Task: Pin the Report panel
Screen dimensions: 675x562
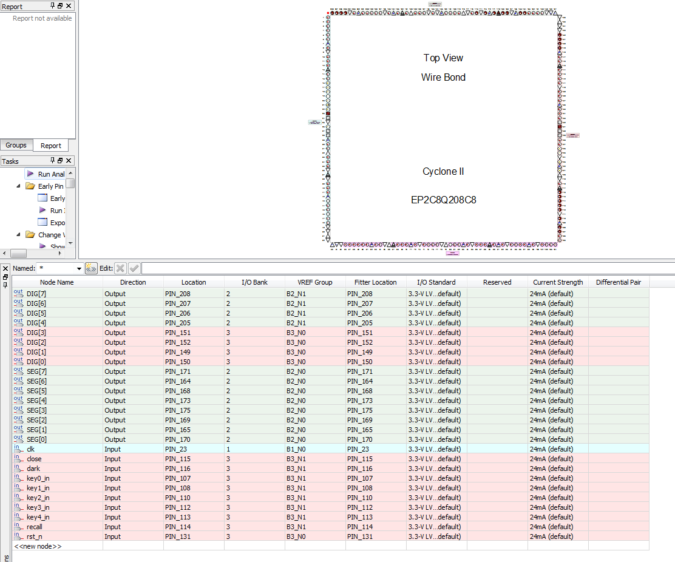Action: point(53,5)
